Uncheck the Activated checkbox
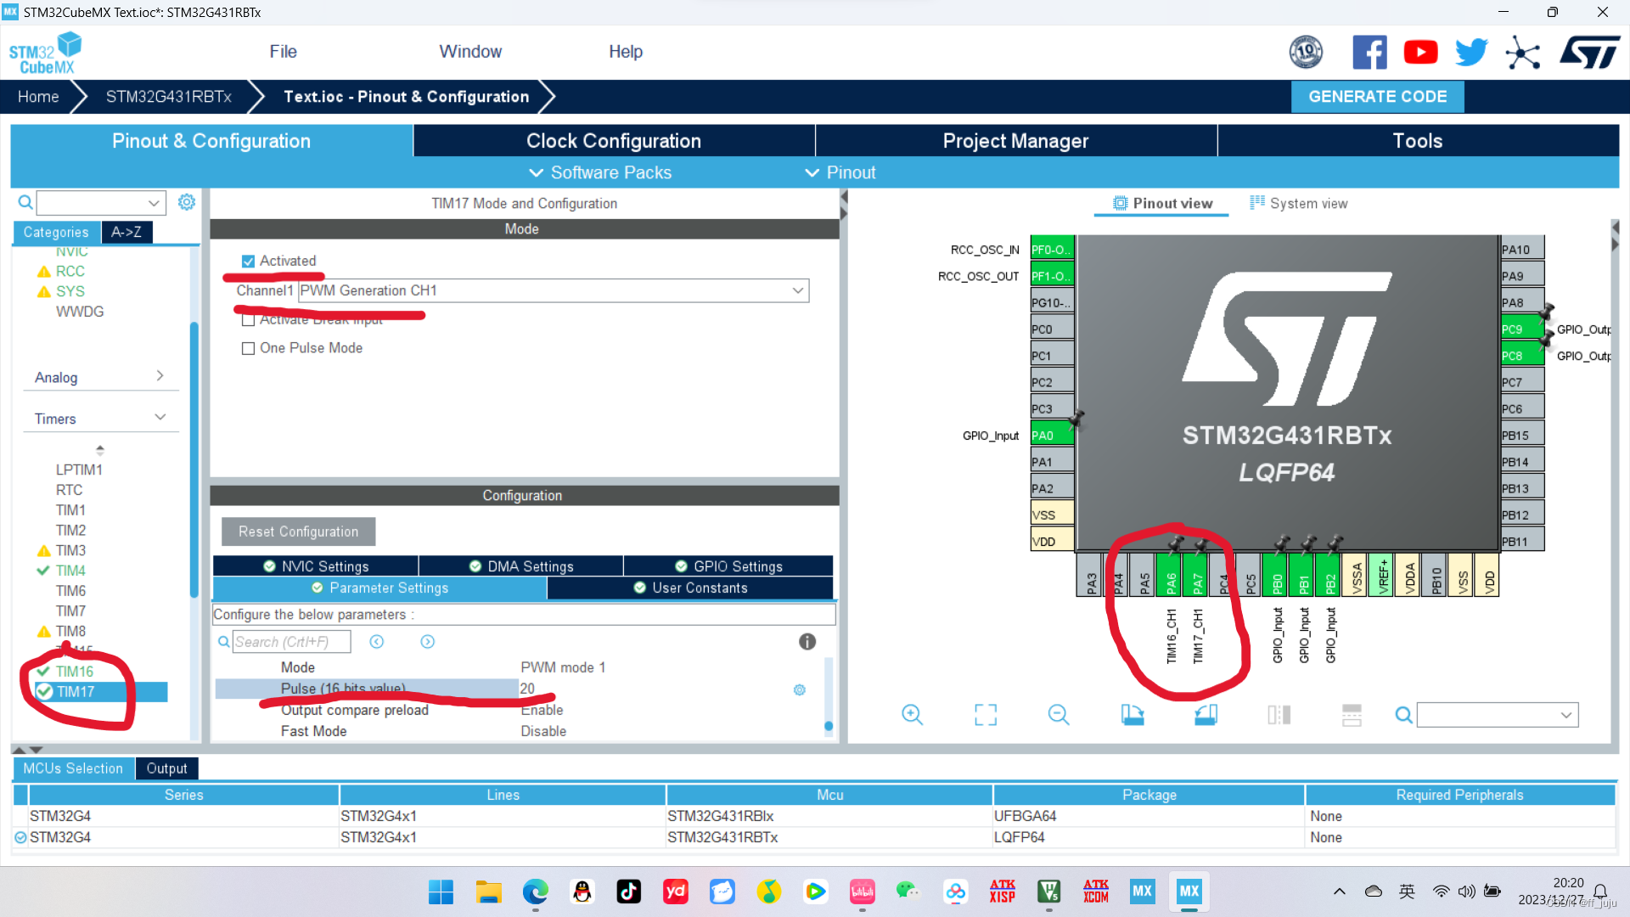Screen dimensions: 1630x917 coord(248,262)
